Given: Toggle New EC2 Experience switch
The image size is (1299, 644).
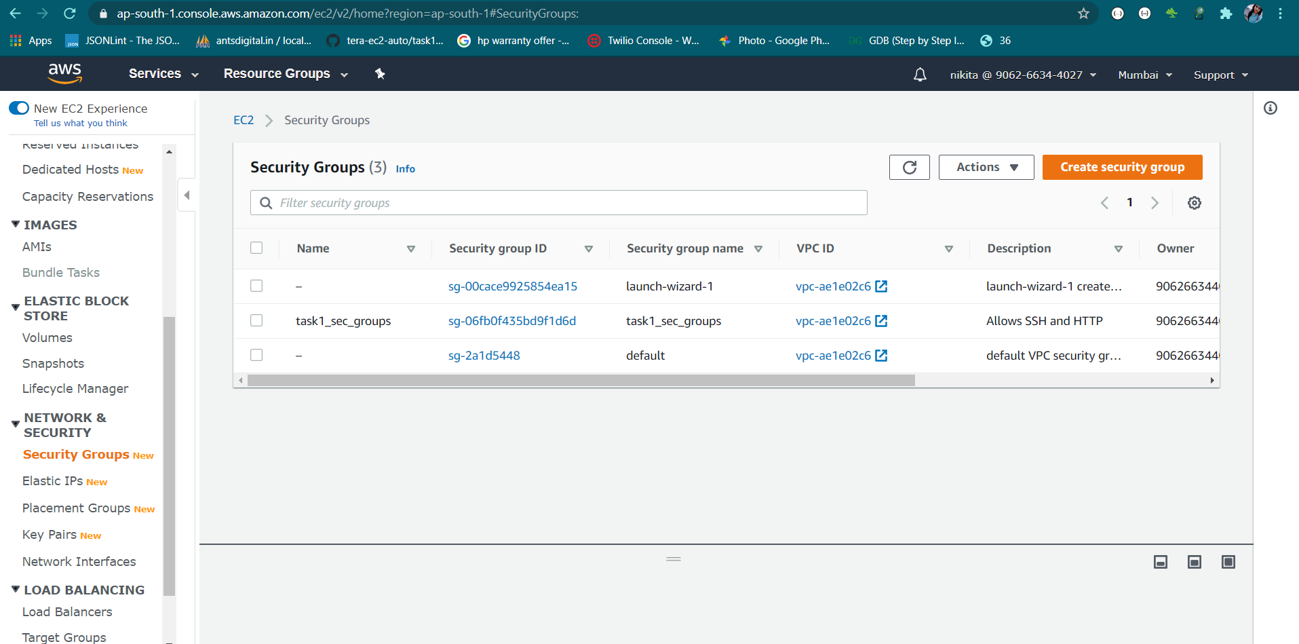Looking at the screenshot, I should 19,107.
